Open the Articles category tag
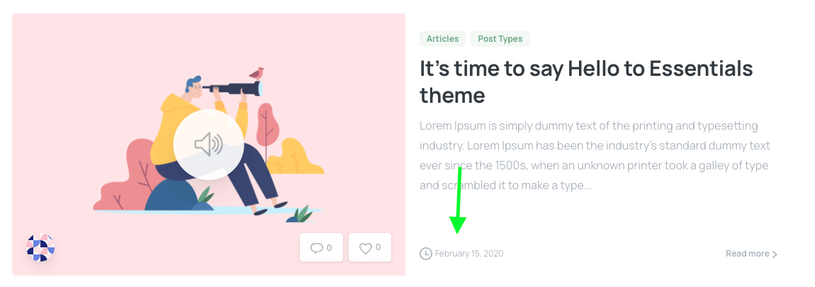The height and width of the screenshot is (287, 815). coord(442,39)
